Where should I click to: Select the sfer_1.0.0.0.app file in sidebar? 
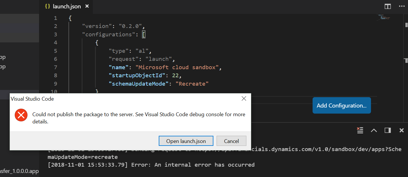point(19,171)
